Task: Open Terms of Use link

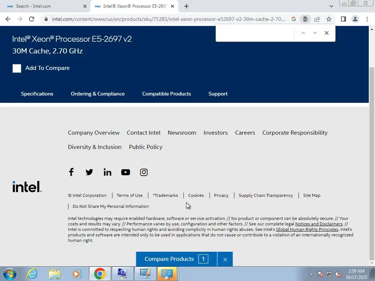Action: (129, 195)
